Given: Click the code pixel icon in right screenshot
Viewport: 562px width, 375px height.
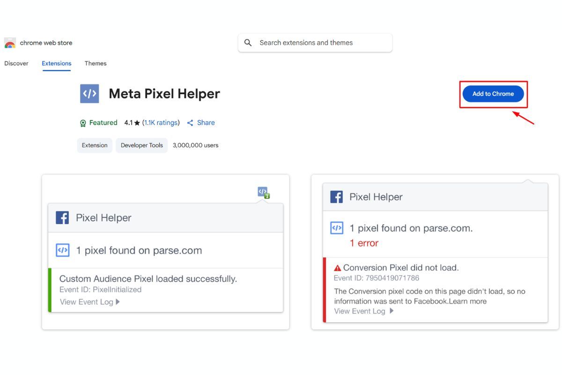Looking at the screenshot, I should coord(336,228).
